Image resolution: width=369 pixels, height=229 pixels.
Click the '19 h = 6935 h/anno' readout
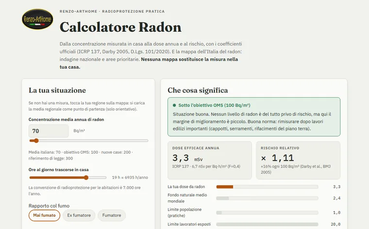click(x=130, y=177)
